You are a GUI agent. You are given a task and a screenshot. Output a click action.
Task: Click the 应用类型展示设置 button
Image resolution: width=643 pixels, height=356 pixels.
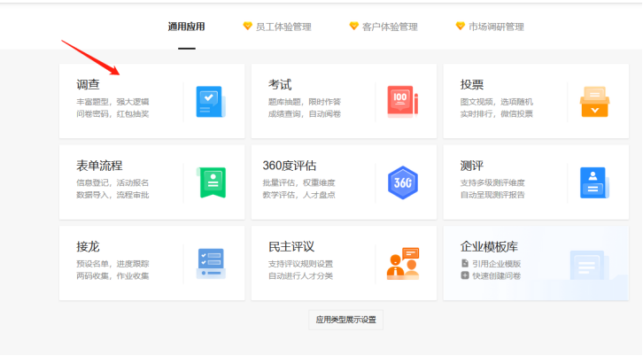point(345,320)
